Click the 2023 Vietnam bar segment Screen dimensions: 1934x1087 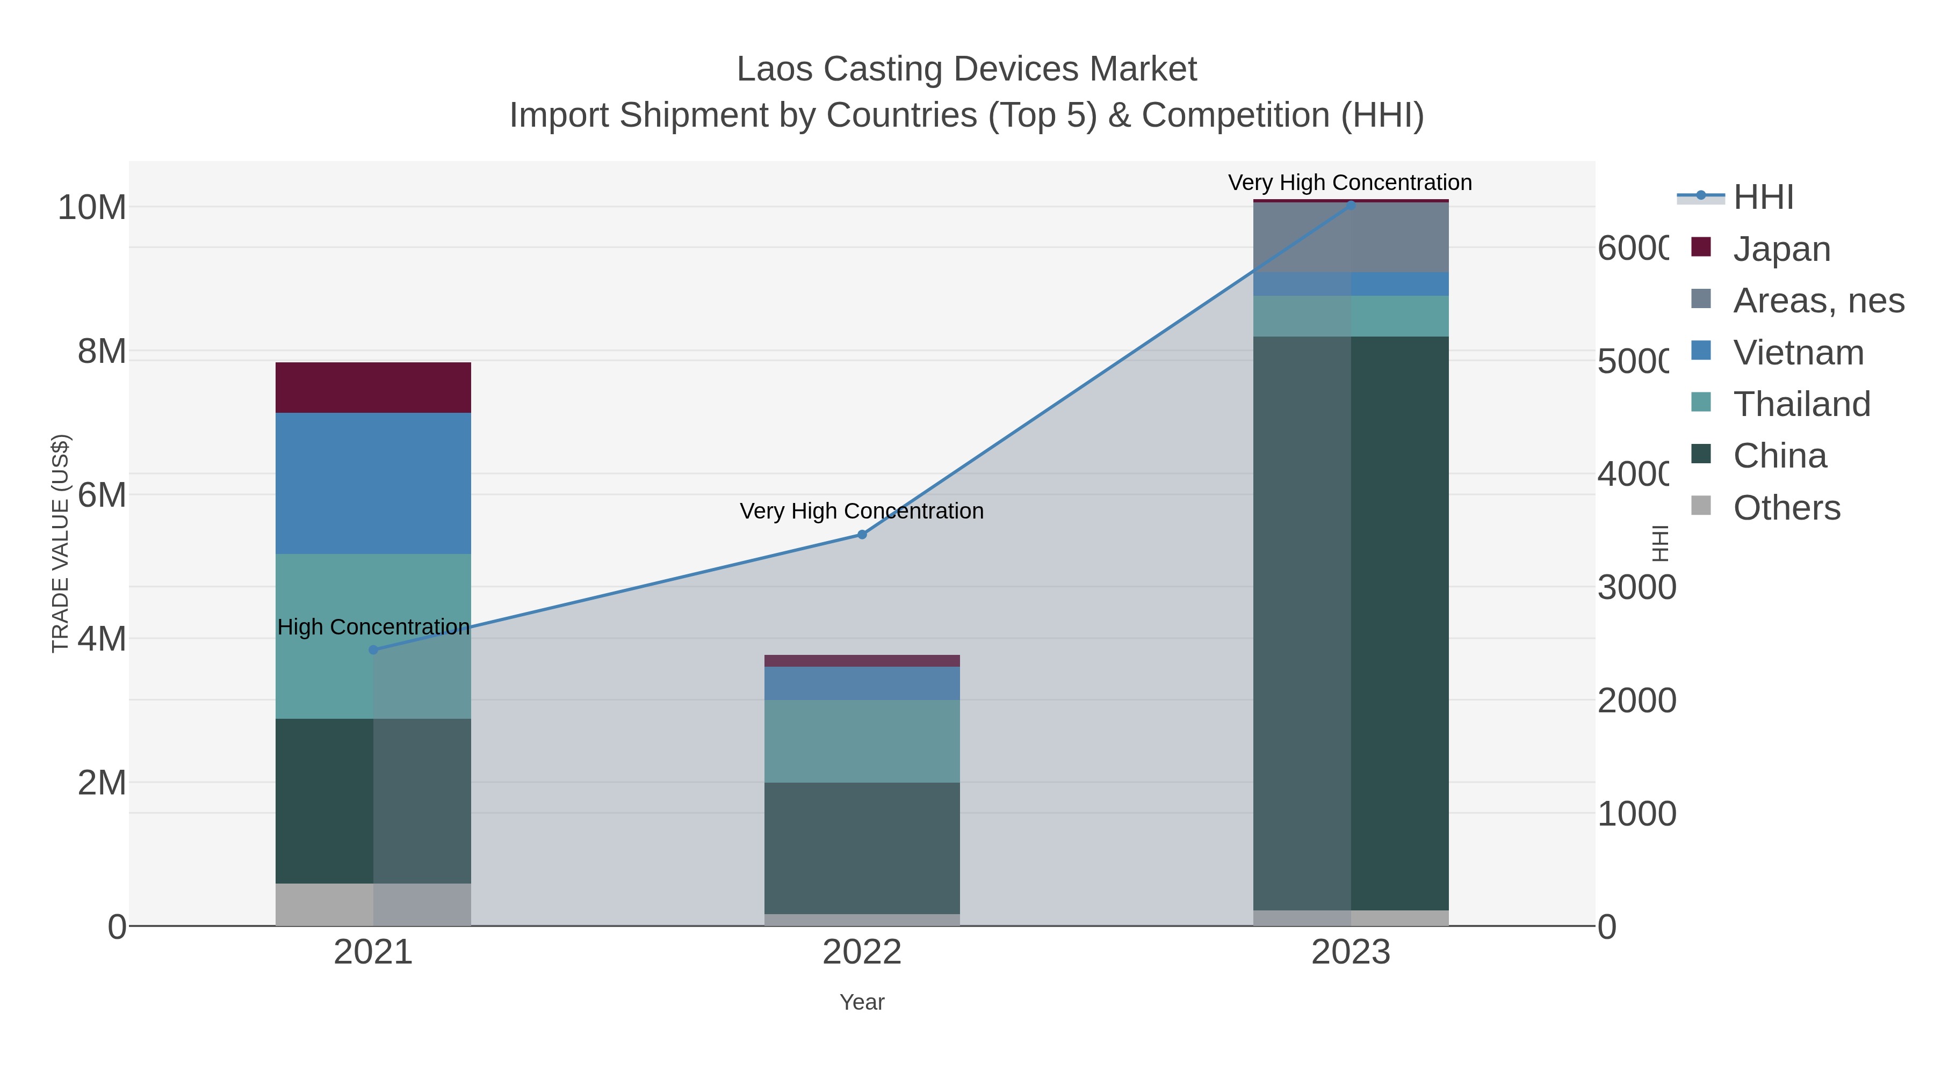point(1351,284)
